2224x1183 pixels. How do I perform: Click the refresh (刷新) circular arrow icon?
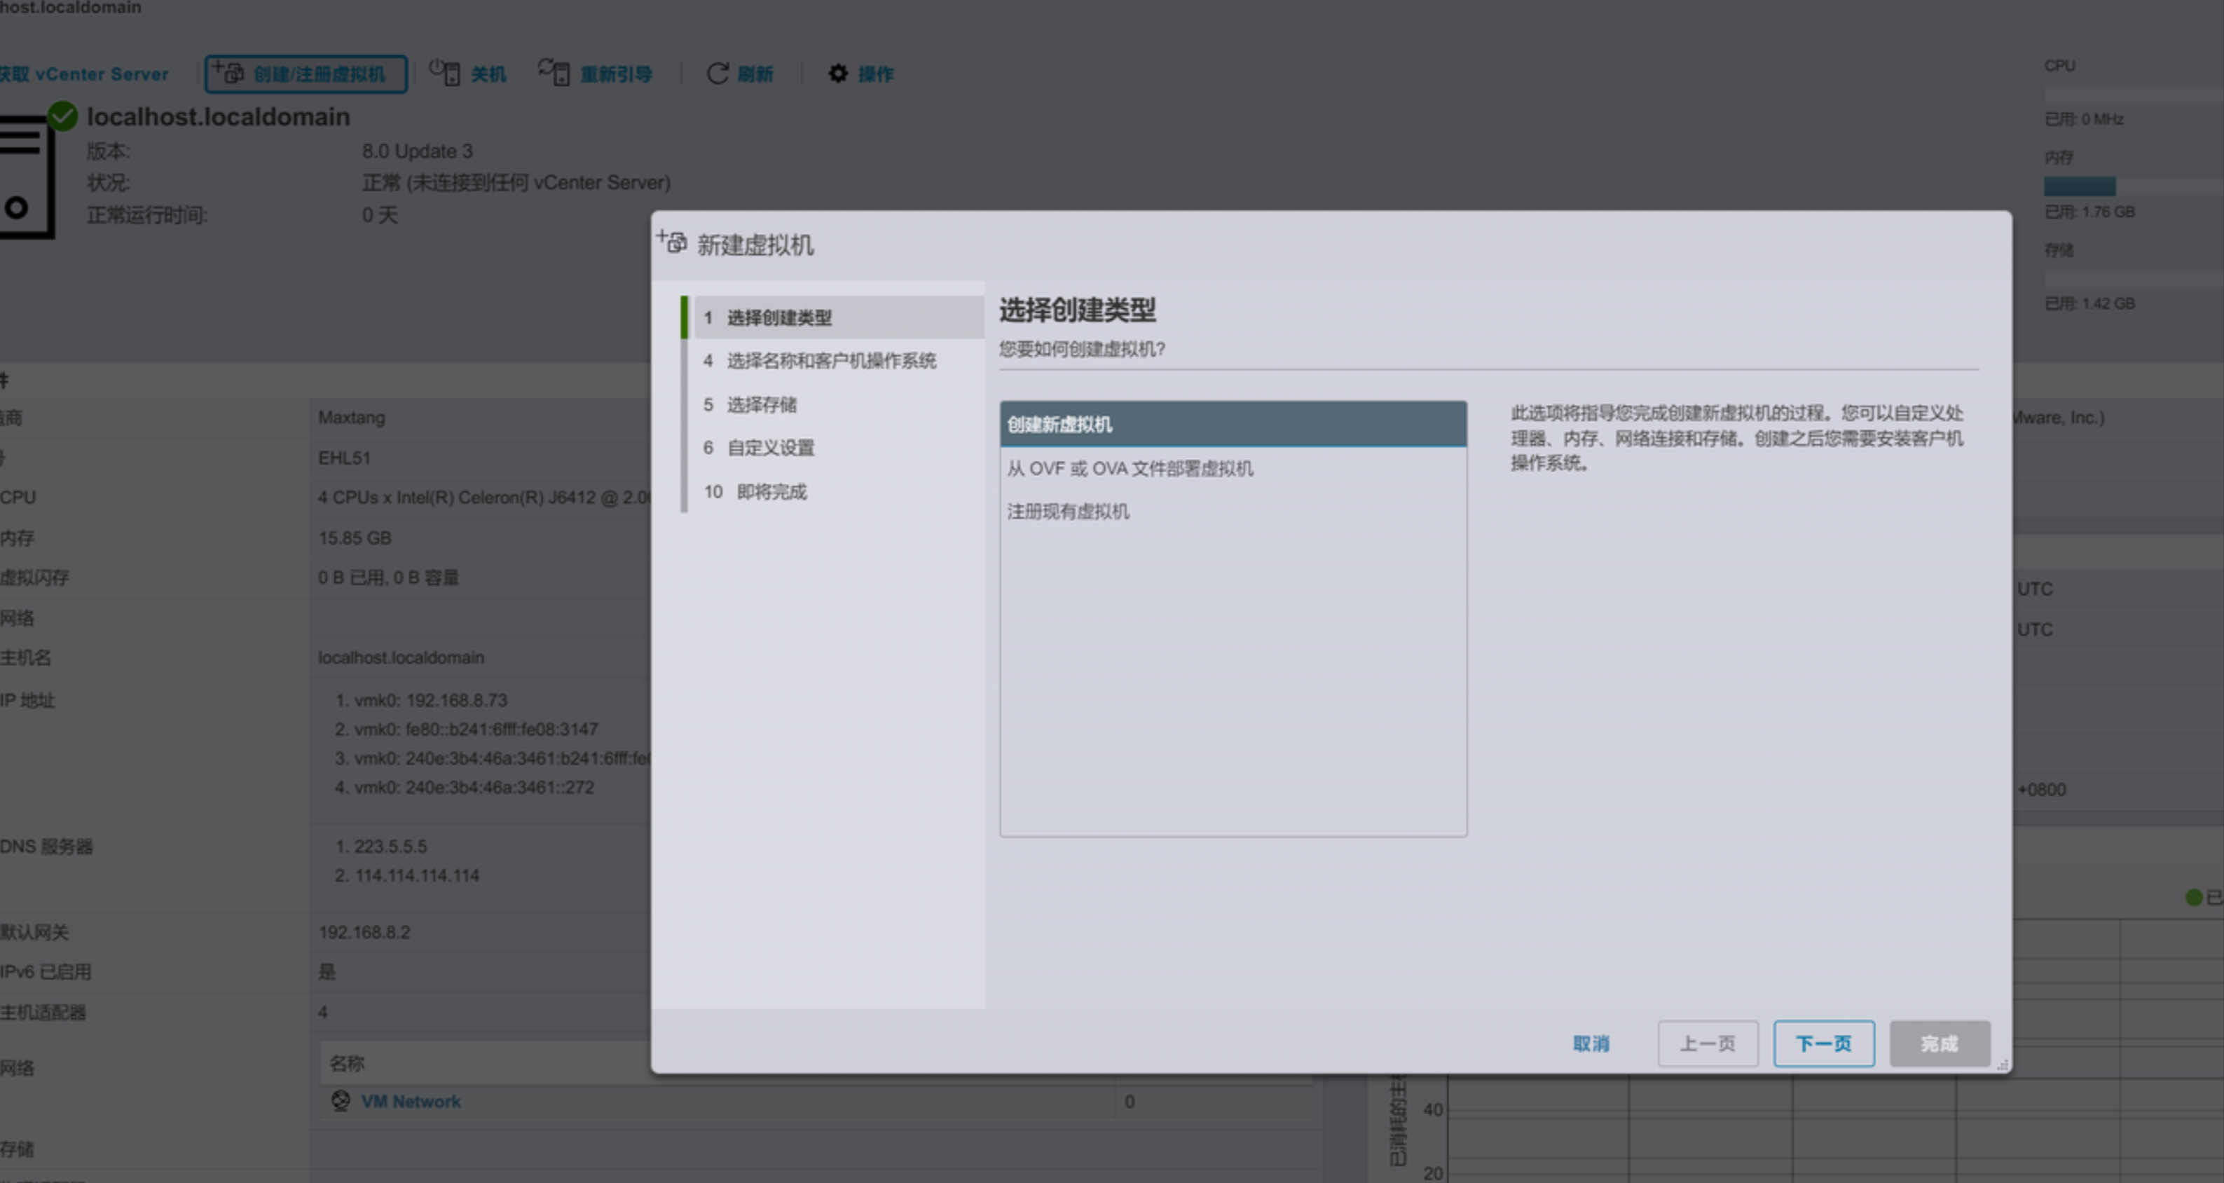(718, 74)
